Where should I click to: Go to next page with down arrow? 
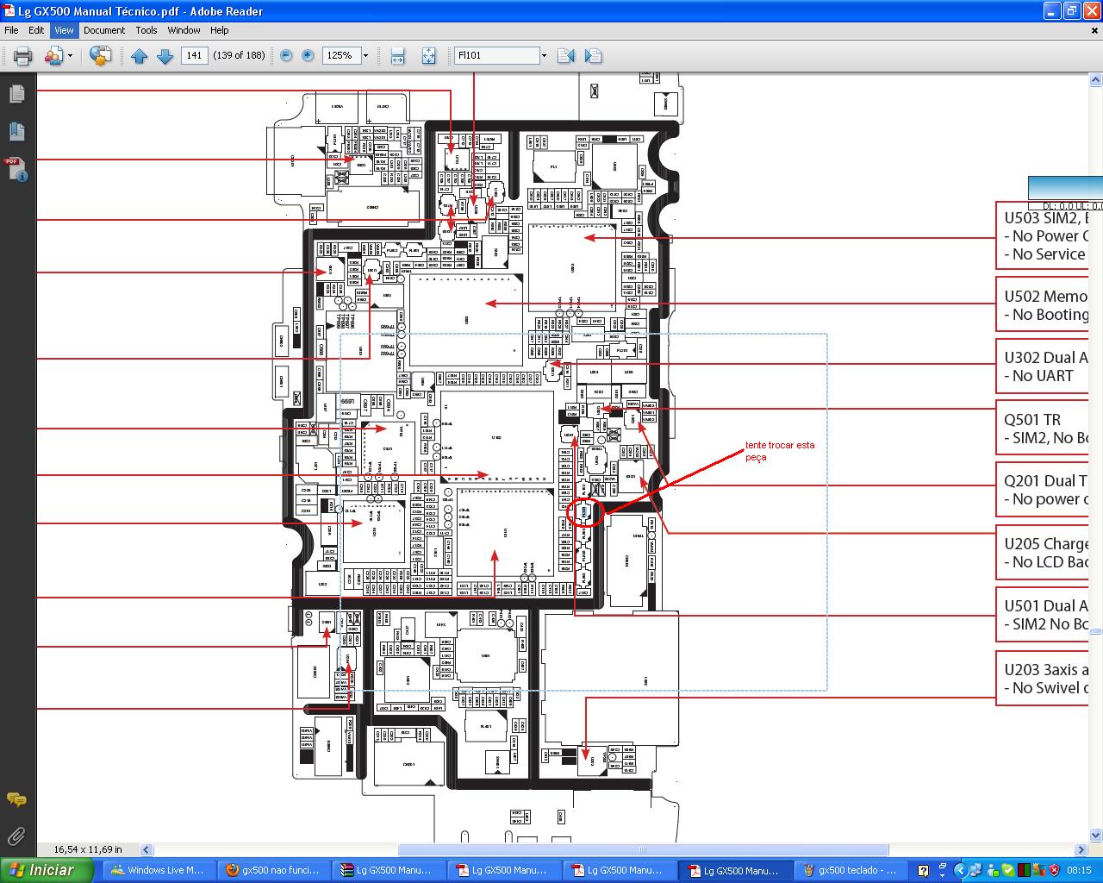tap(165, 56)
